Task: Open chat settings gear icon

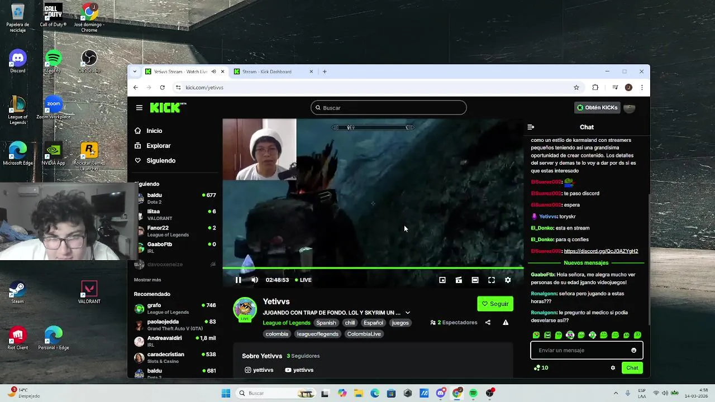Action: pos(613,368)
